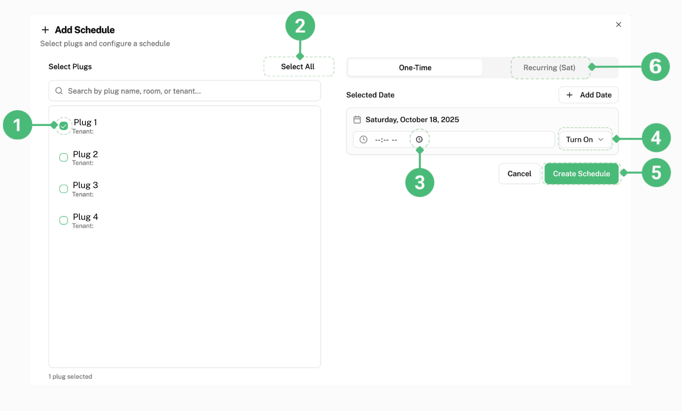Click the plus icon on Add Date
The width and height of the screenshot is (682, 411).
coord(569,95)
